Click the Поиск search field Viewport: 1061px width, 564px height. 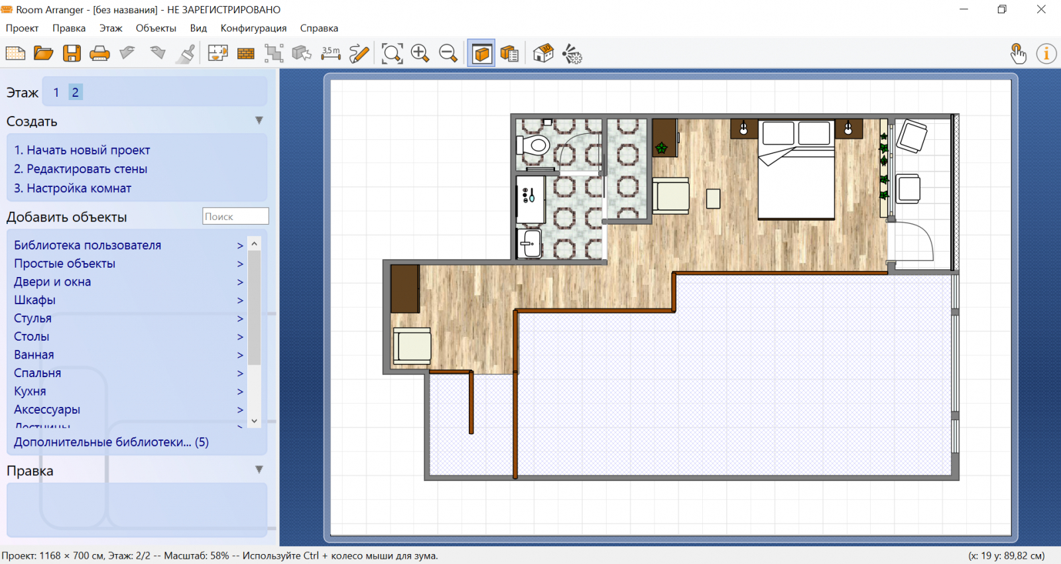pyautogui.click(x=235, y=217)
